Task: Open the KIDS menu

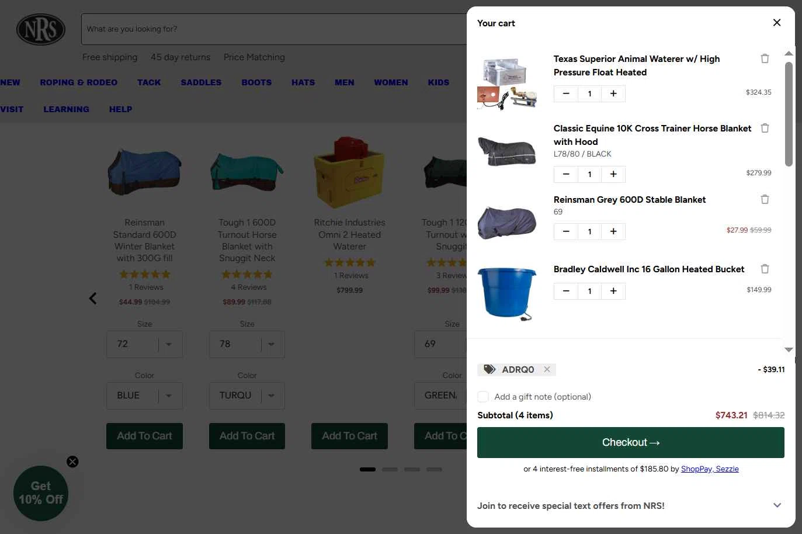Action: click(x=439, y=82)
